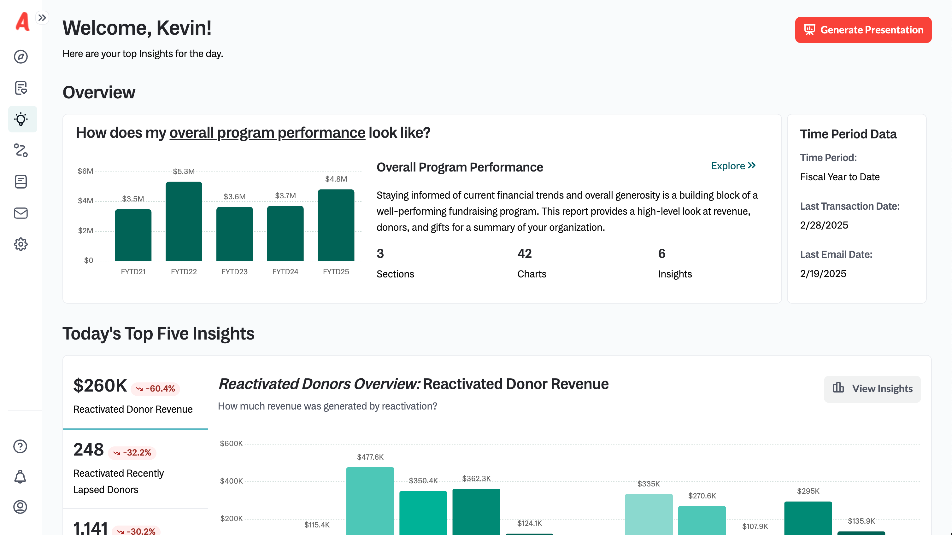Open the overall program performance link
952x535 pixels.
point(267,133)
